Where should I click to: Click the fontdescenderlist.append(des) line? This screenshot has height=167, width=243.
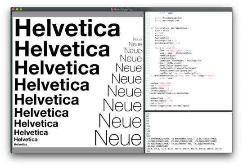coord(176,70)
